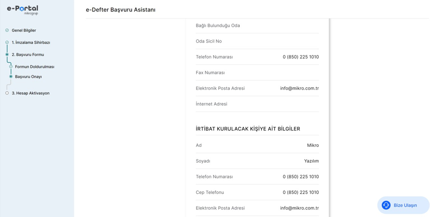Click the Genel Bilgiler checkmark icon

tap(7, 31)
